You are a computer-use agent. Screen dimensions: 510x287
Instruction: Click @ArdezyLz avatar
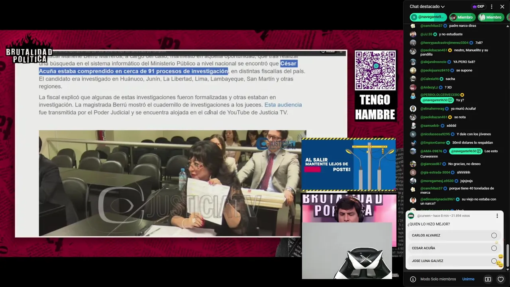[x=413, y=87]
